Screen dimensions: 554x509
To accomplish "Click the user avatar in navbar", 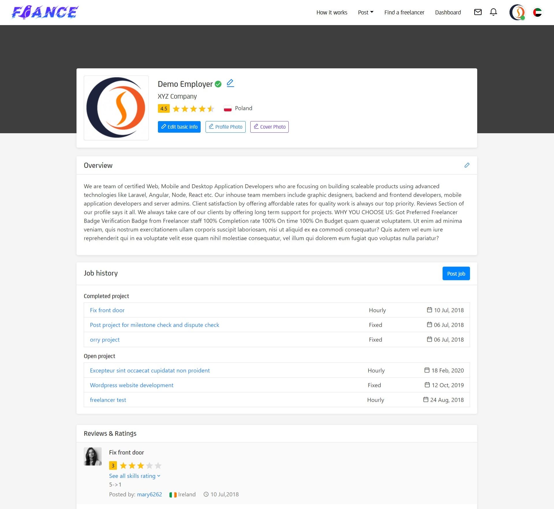I will point(517,12).
